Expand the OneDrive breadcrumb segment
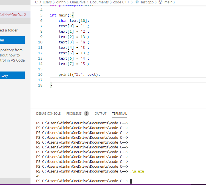Viewport: 206px width, 185px height. (78, 2)
